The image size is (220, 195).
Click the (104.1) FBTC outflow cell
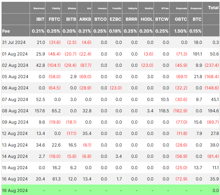(x=54, y=65)
